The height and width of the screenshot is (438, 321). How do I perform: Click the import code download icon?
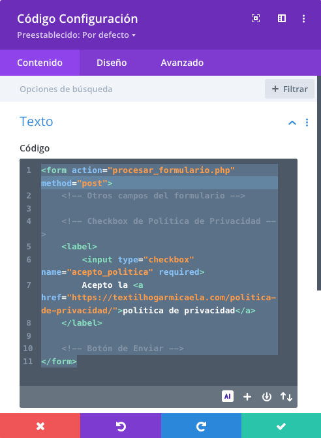(267, 397)
